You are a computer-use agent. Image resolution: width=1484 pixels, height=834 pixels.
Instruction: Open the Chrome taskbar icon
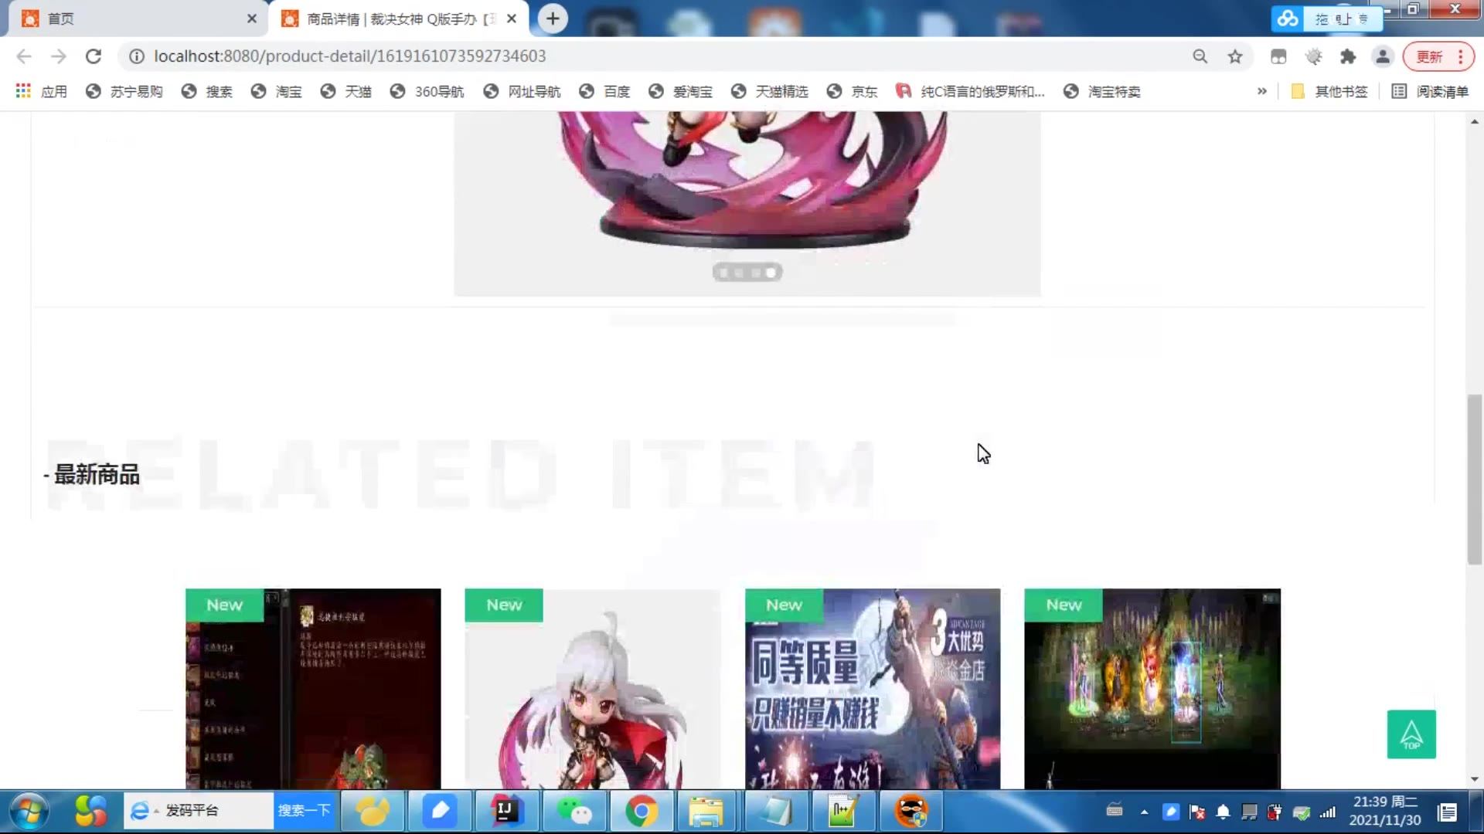[x=641, y=812]
